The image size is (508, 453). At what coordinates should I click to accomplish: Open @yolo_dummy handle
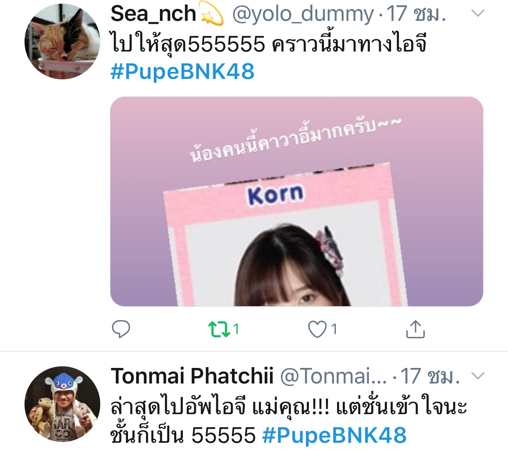[303, 14]
